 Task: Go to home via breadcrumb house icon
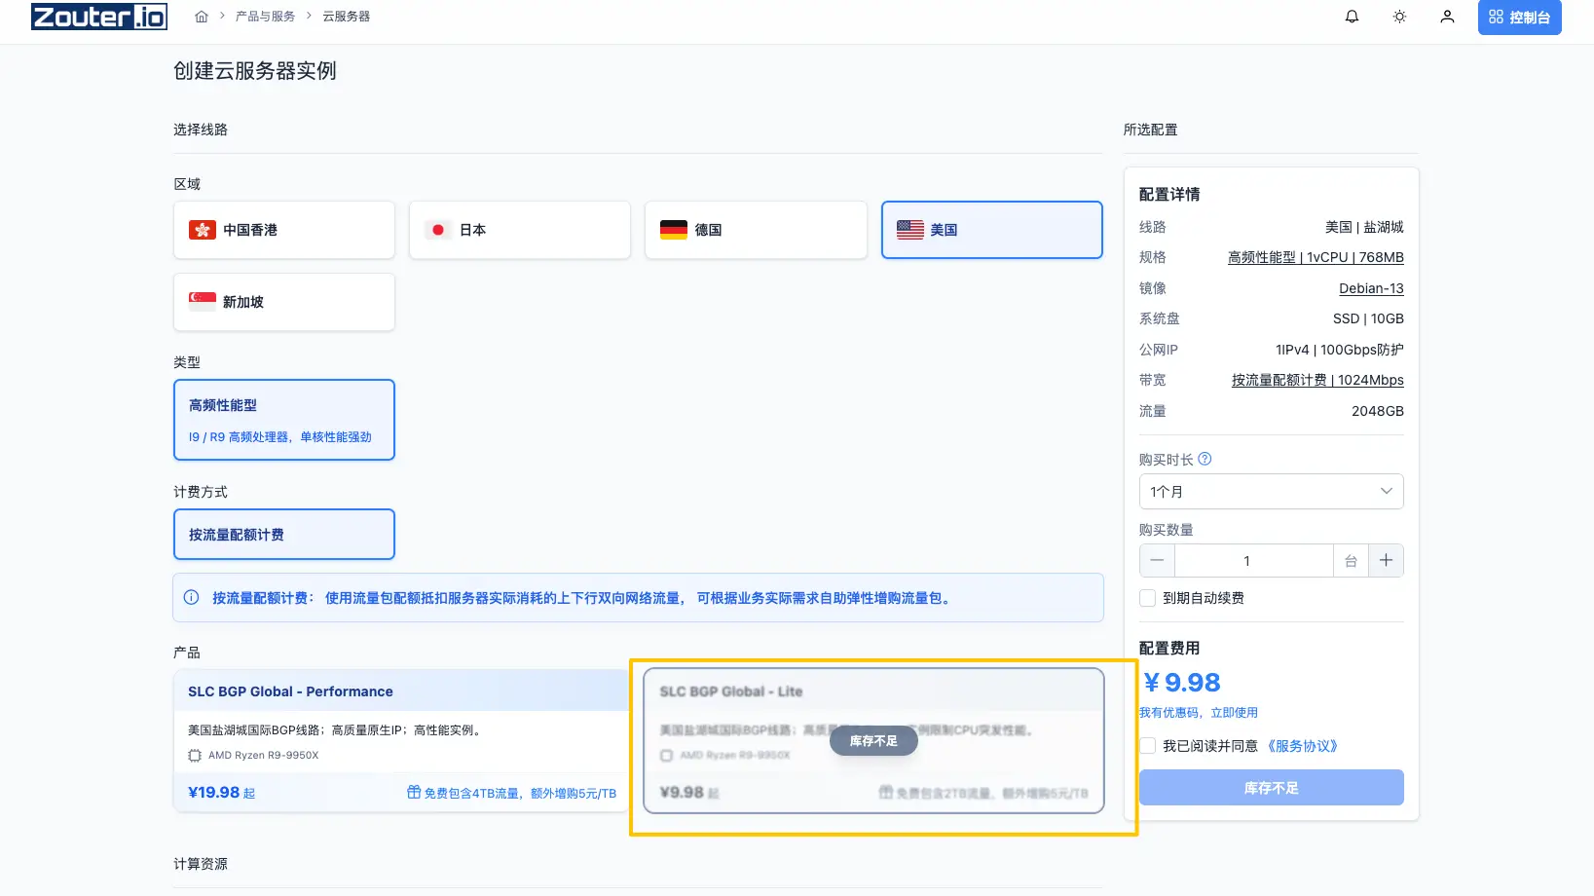[202, 17]
